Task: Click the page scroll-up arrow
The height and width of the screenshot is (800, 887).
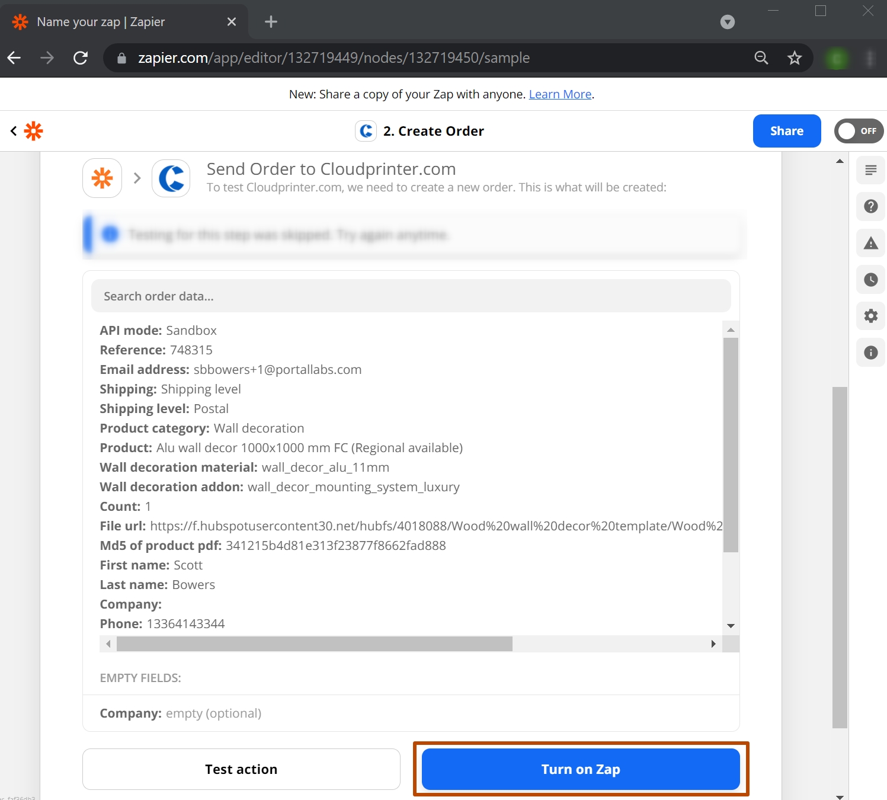Action: [x=840, y=161]
